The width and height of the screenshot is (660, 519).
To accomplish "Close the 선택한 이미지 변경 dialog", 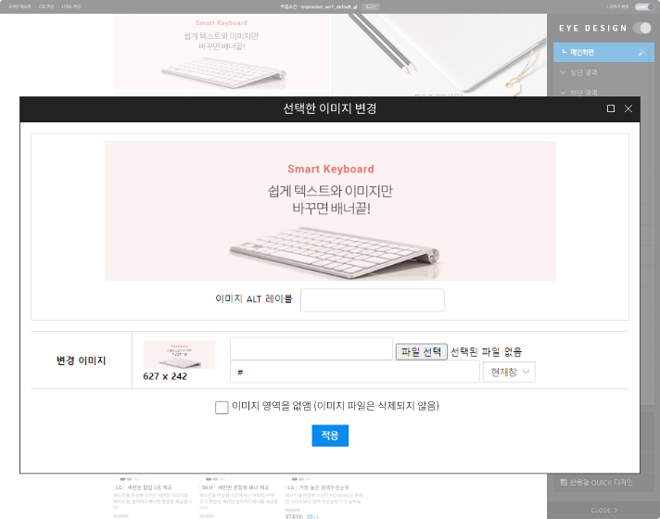I will pos(628,108).
